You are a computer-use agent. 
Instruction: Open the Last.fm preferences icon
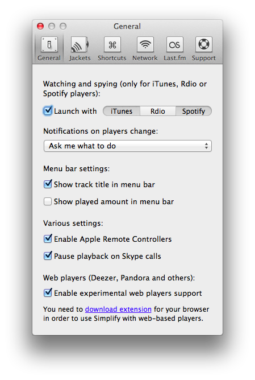[175, 44]
